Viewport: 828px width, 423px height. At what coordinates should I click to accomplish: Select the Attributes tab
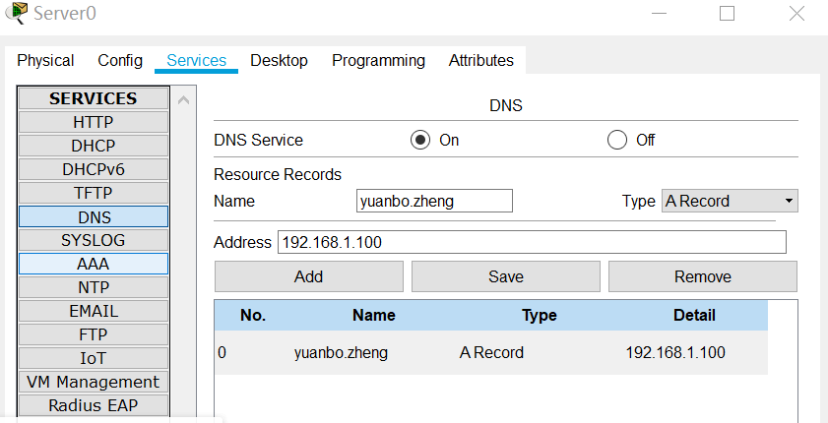pyautogui.click(x=480, y=60)
